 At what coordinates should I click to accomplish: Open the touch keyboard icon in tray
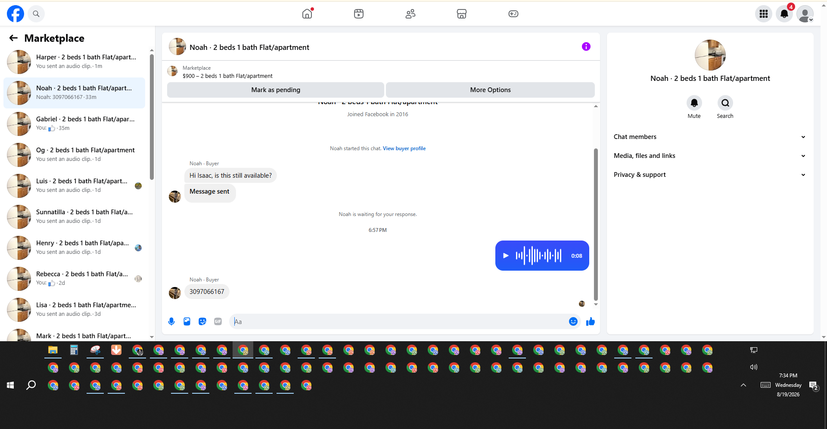coord(765,385)
